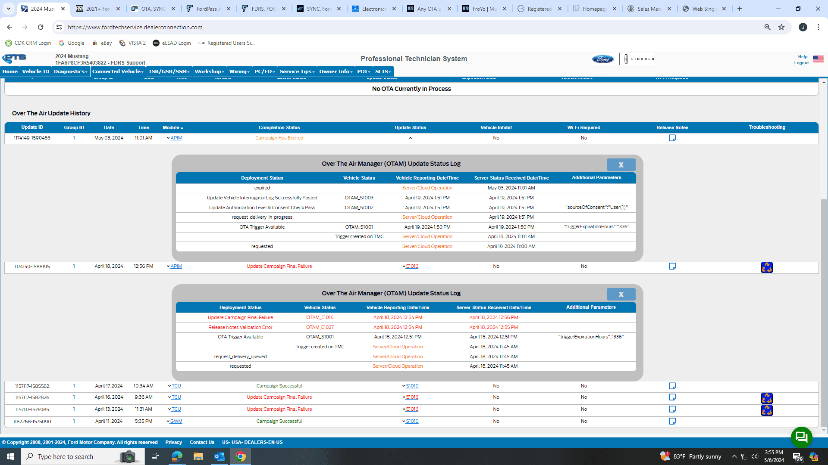Go to the Home menu item
This screenshot has height=465, width=828.
10,71
